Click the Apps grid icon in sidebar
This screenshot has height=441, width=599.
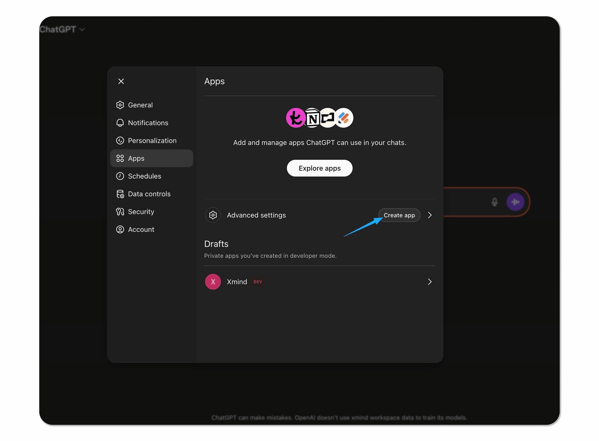(120, 158)
